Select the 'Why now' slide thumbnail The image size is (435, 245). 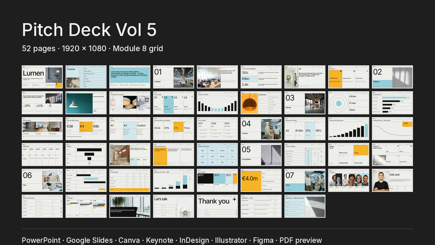pyautogui.click(x=349, y=77)
